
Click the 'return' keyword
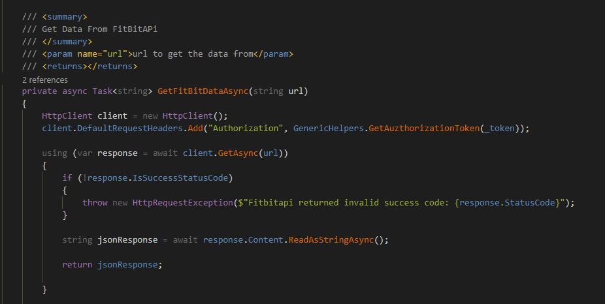pyautogui.click(x=77, y=265)
